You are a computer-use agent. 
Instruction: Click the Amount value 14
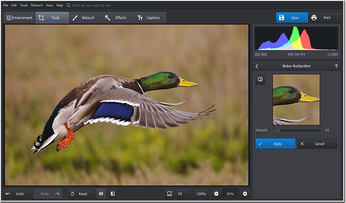click(x=327, y=130)
